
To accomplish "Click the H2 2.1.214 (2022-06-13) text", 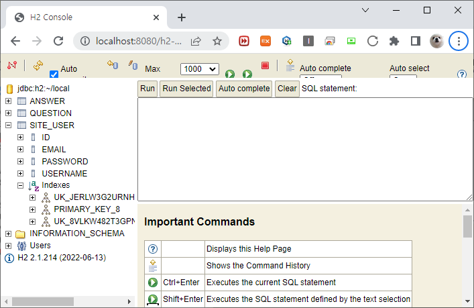I will click(x=62, y=258).
